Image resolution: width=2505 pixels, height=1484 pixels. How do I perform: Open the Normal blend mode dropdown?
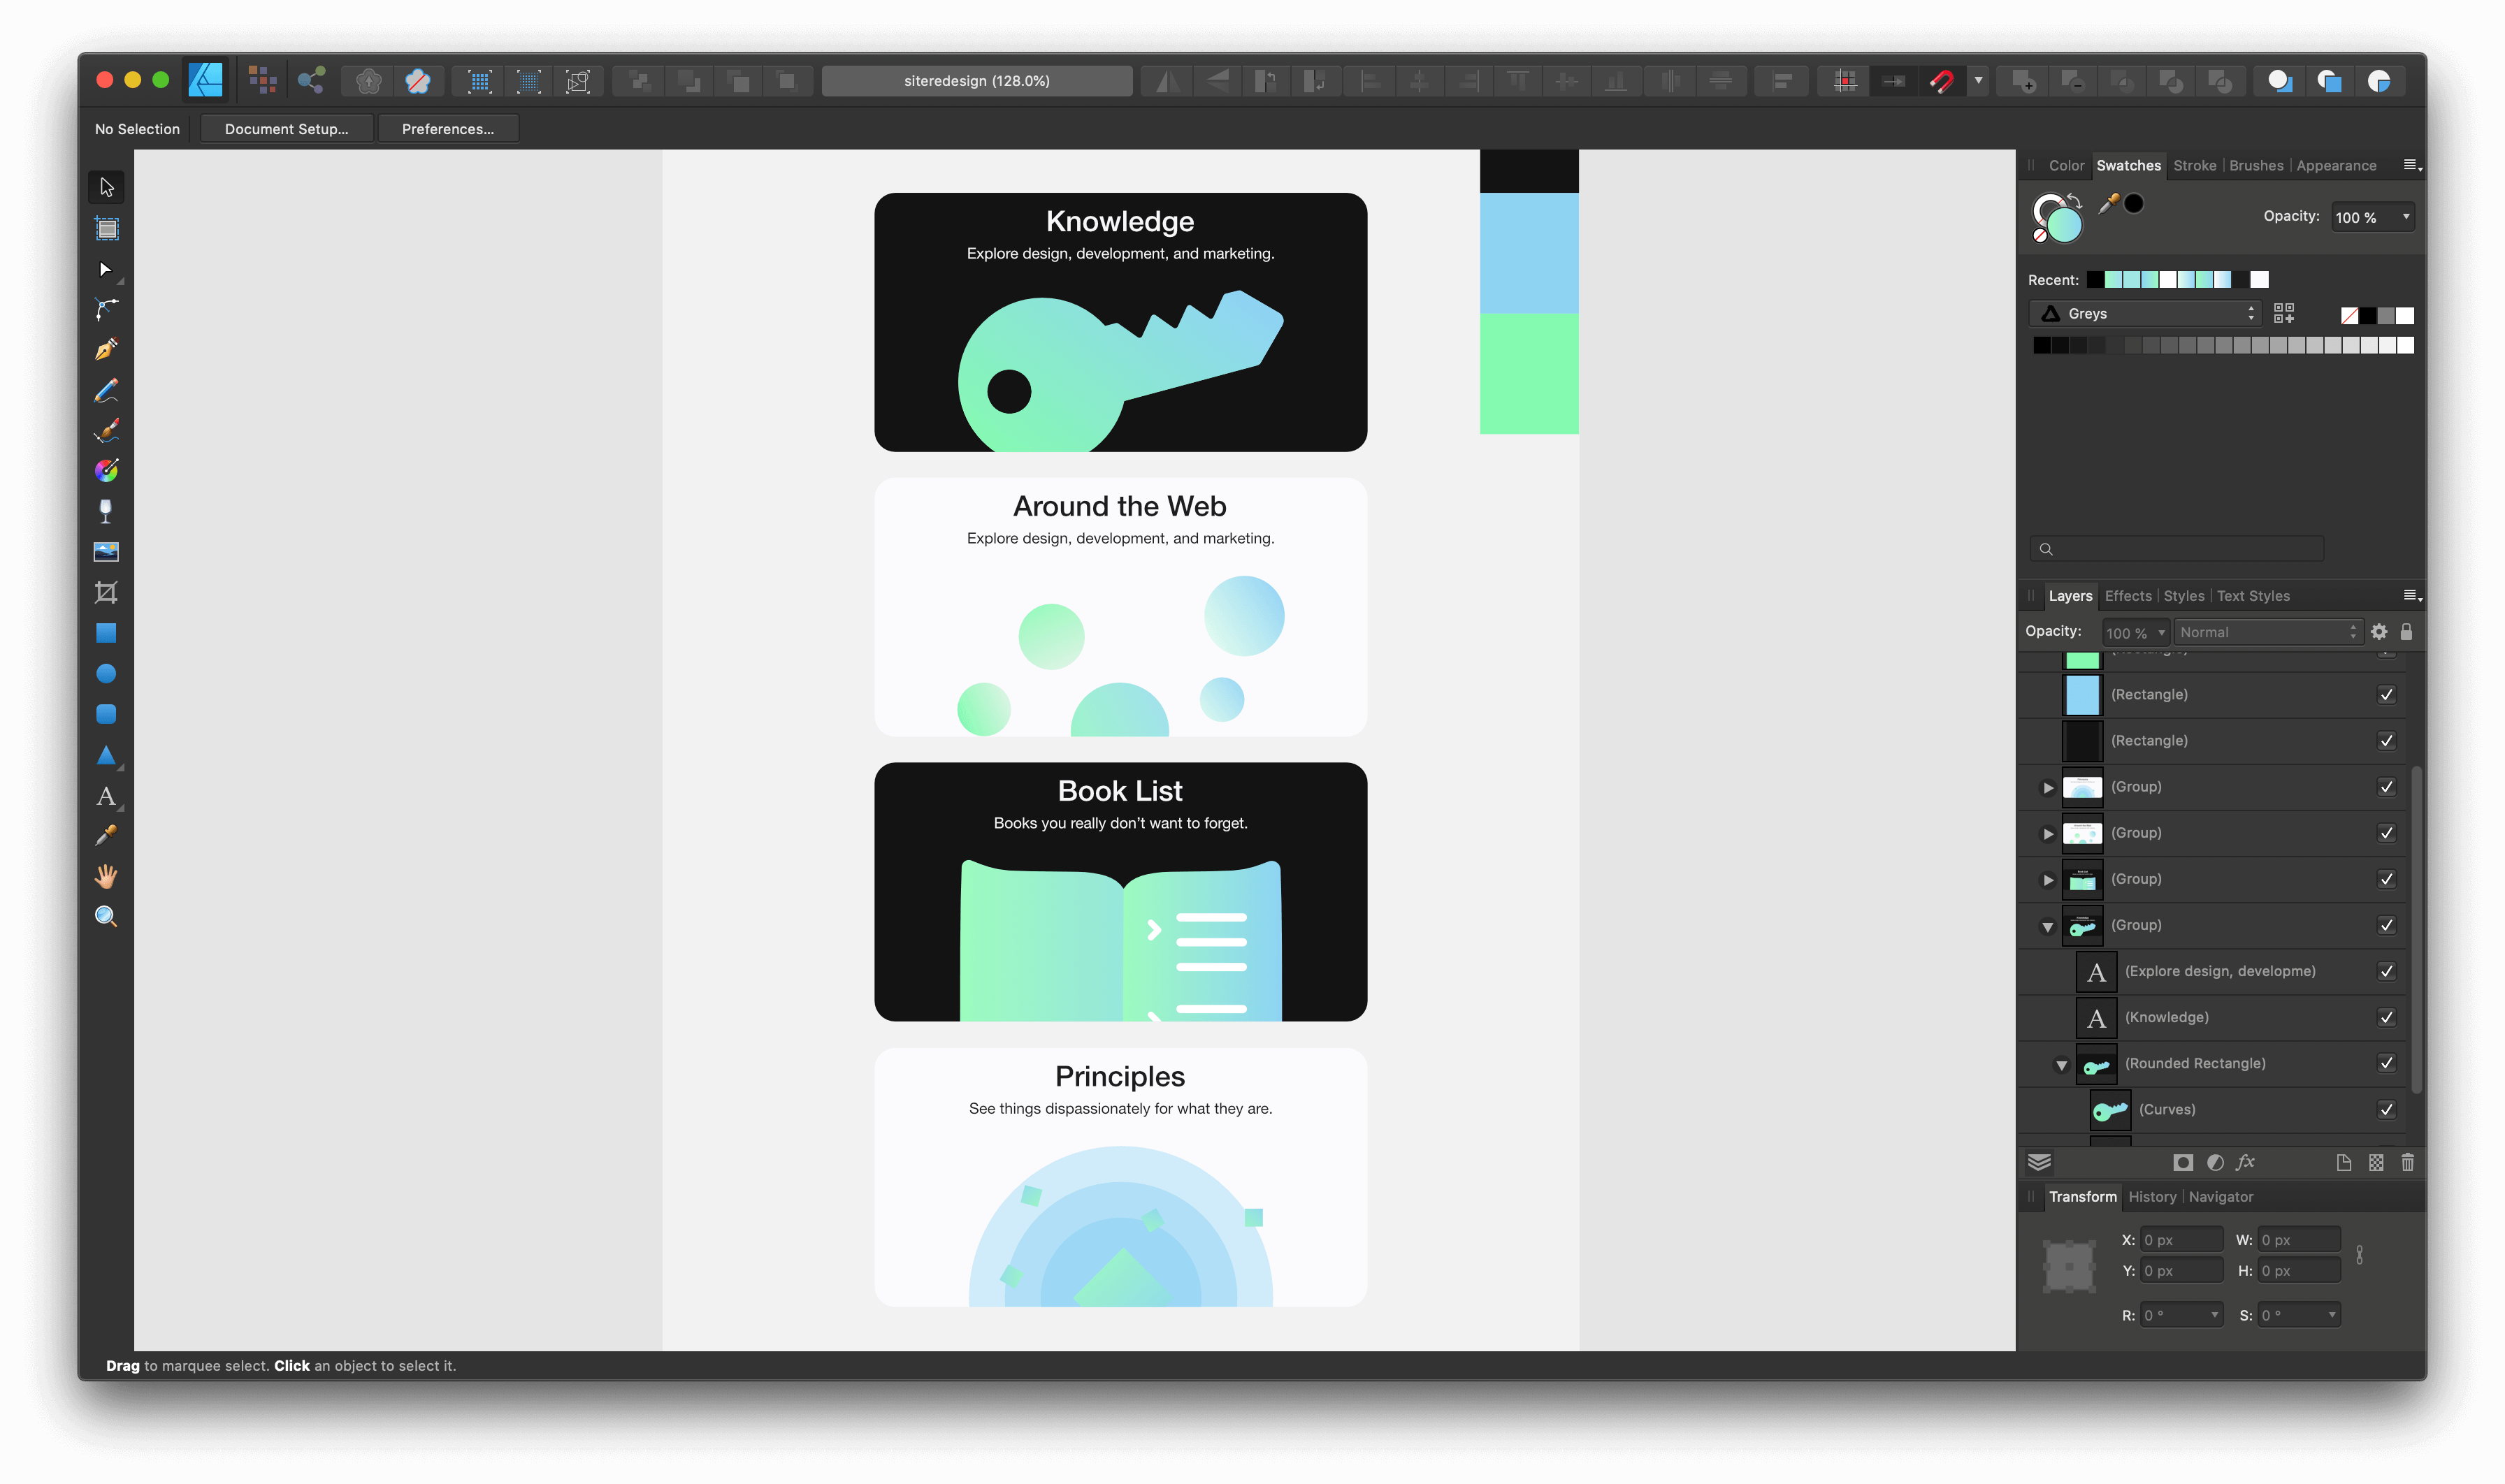point(2265,631)
